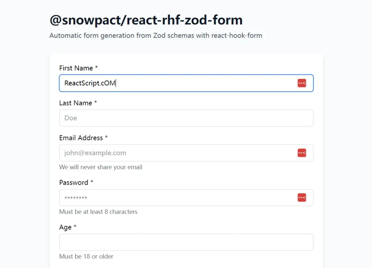Click the Zod schemas subtitle text
Image resolution: width=372 pixels, height=268 pixels.
pos(155,35)
